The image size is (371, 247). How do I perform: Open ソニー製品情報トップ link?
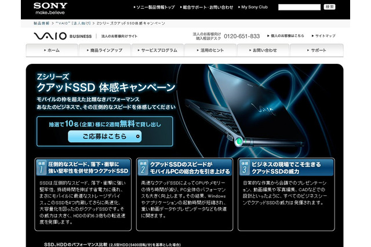pos(154,8)
